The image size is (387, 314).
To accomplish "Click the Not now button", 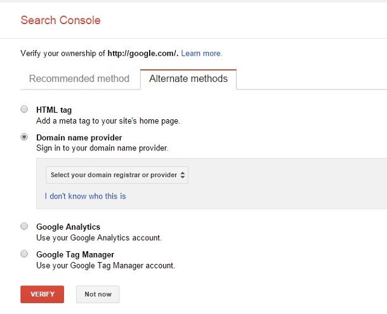I will click(97, 294).
